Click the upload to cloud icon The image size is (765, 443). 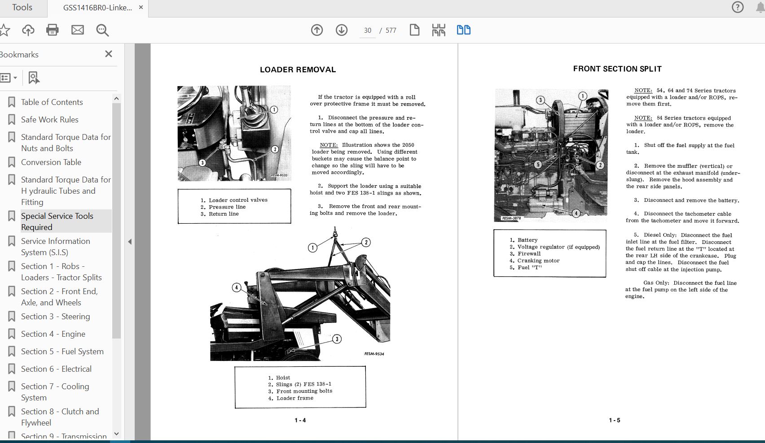click(28, 30)
